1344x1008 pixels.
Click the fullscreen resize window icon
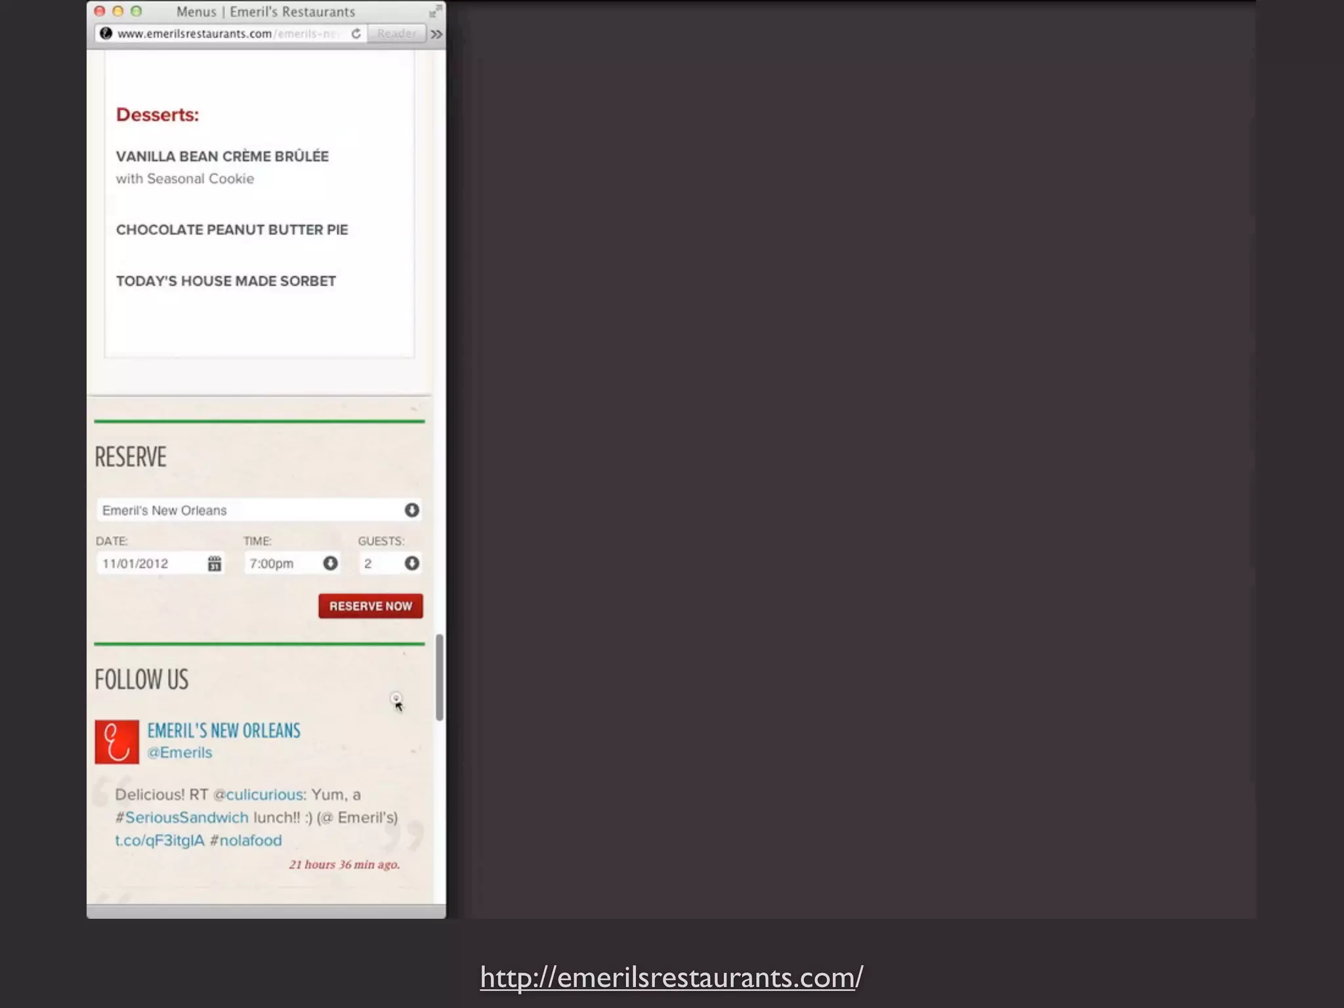[x=434, y=11]
